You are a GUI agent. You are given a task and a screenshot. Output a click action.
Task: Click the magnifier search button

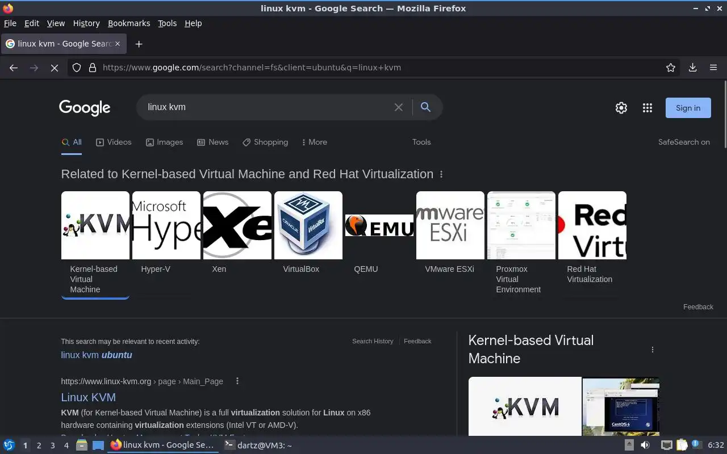pos(425,107)
